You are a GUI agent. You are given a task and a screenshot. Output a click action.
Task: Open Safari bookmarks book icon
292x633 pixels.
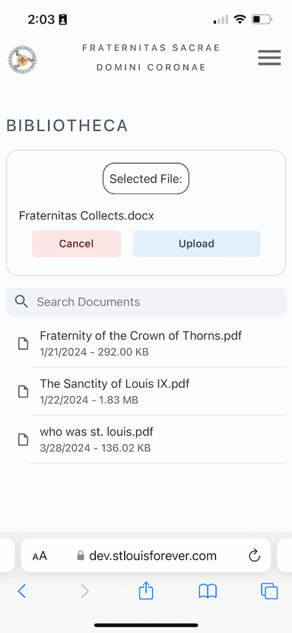point(208,592)
